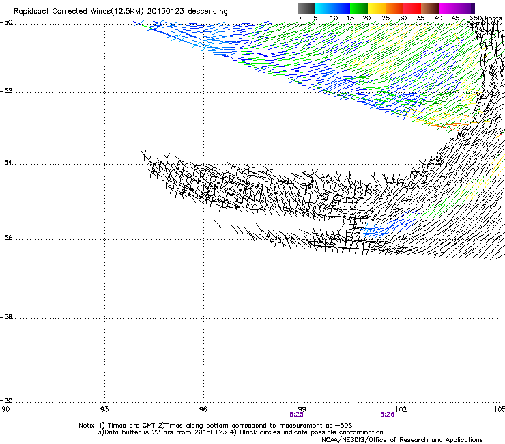This screenshot has width=505, height=444.
Task: Click the -56 latitude axis label
Action: click(x=6, y=238)
